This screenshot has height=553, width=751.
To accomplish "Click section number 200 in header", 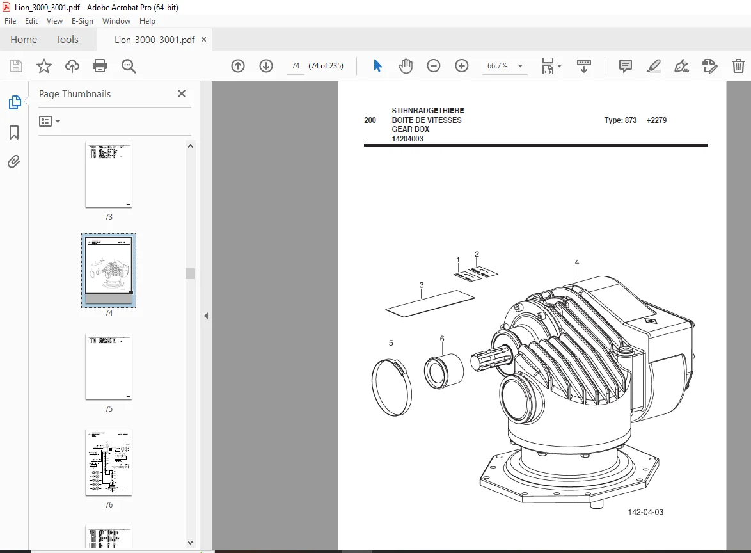I will (x=370, y=120).
